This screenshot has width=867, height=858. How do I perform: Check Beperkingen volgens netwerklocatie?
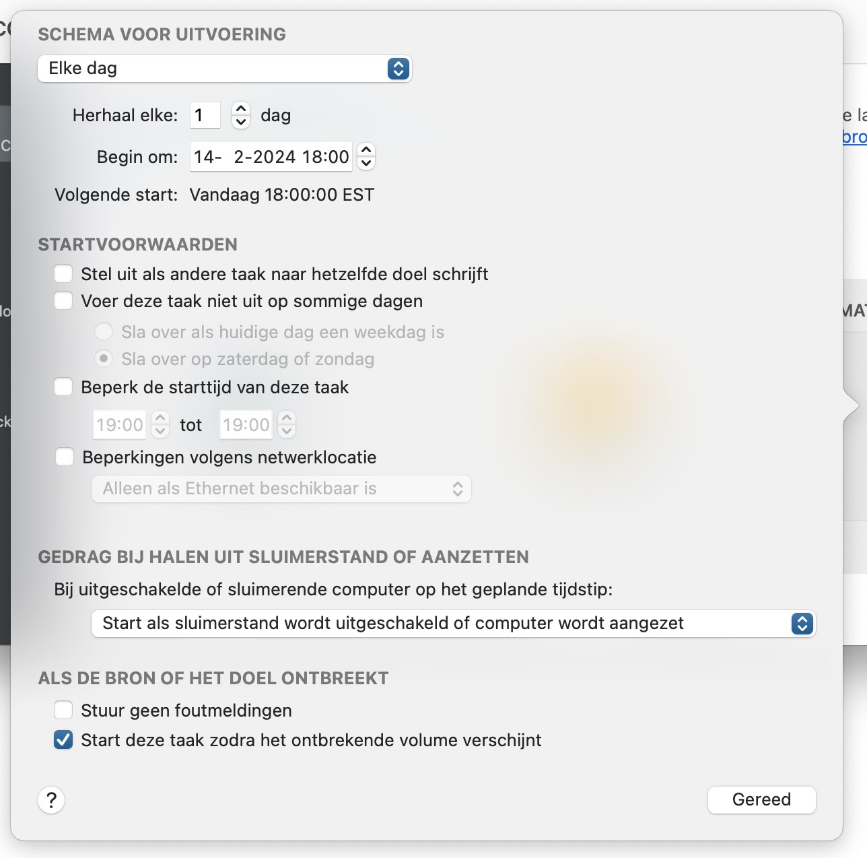(65, 457)
